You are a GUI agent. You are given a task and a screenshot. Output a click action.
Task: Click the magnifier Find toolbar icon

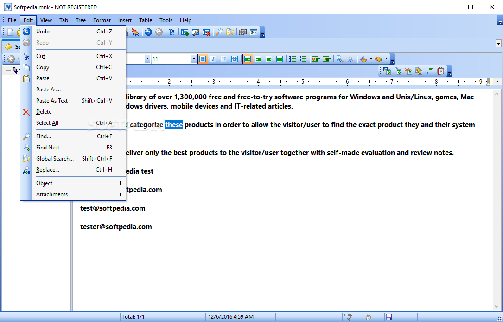pyautogui.click(x=219, y=32)
